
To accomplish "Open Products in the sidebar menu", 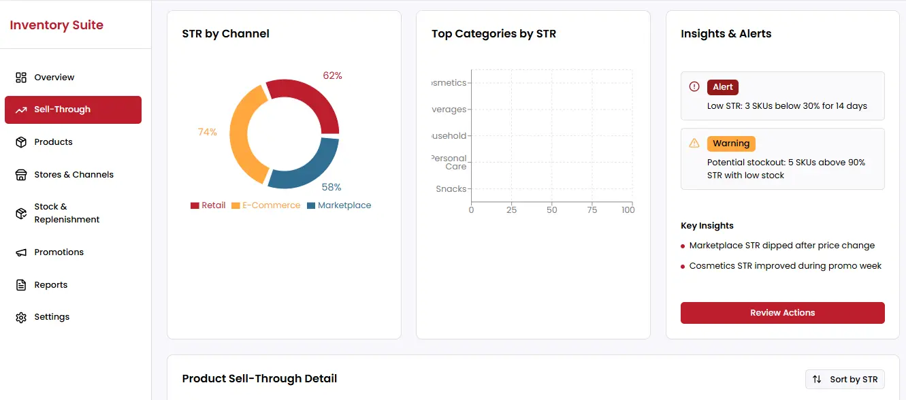I will [53, 142].
